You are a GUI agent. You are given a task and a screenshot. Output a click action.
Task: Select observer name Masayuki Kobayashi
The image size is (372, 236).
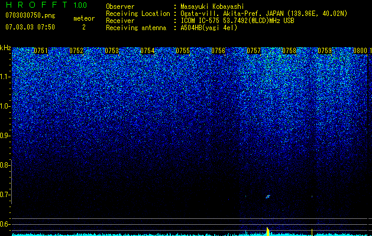(212, 6)
